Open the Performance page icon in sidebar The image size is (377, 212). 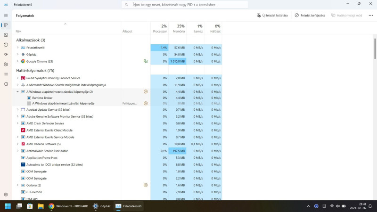(6, 35)
